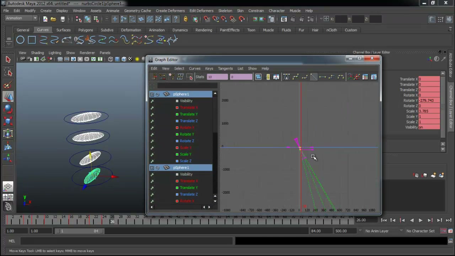Activate the Paint Selection tool

coord(8,85)
